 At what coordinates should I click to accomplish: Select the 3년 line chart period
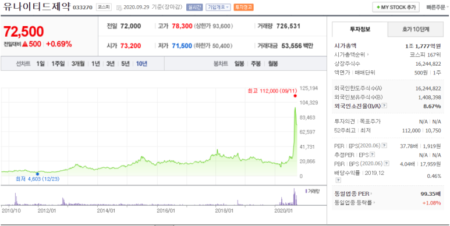110,63
